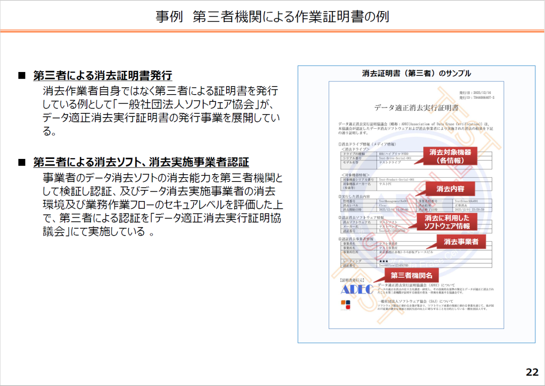Viewport: 545px width, 386px height.
Task: Click the section label ④認証消去事業者情報
Action: click(x=356, y=239)
